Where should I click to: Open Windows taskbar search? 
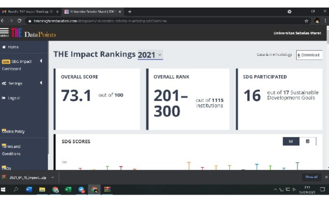16,190
